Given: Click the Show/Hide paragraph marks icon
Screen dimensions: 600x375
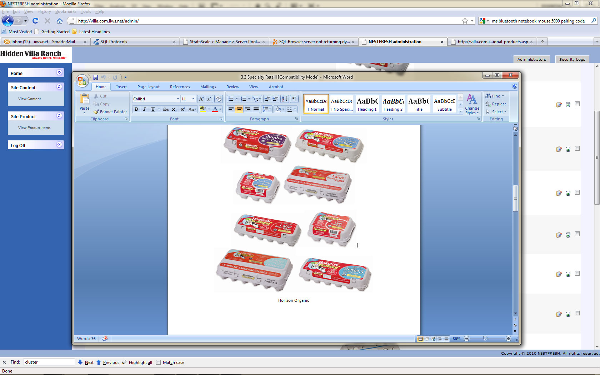Looking at the screenshot, I should [x=294, y=99].
